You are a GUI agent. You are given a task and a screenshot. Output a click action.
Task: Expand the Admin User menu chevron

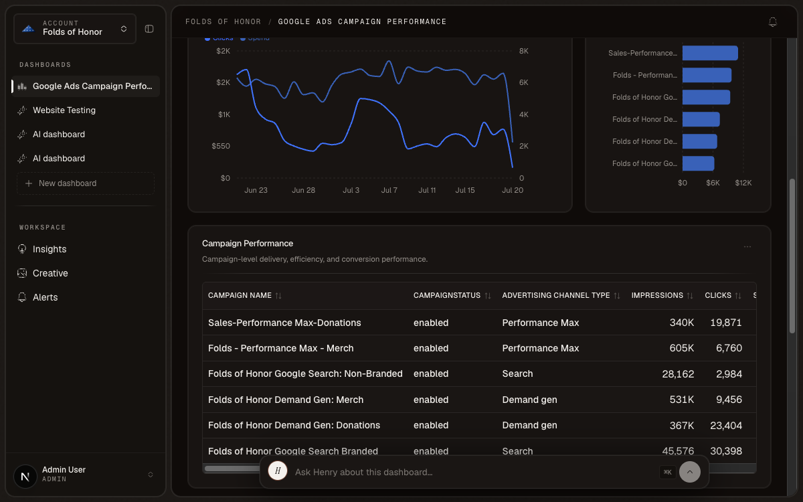(x=151, y=475)
